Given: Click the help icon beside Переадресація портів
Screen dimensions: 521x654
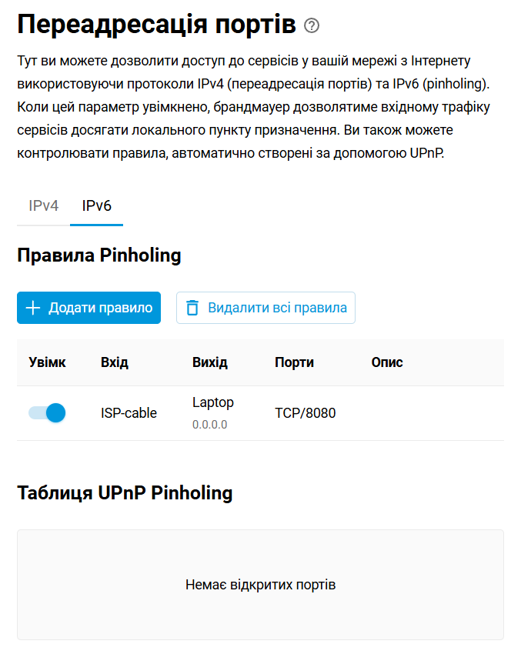Looking at the screenshot, I should point(312,25).
